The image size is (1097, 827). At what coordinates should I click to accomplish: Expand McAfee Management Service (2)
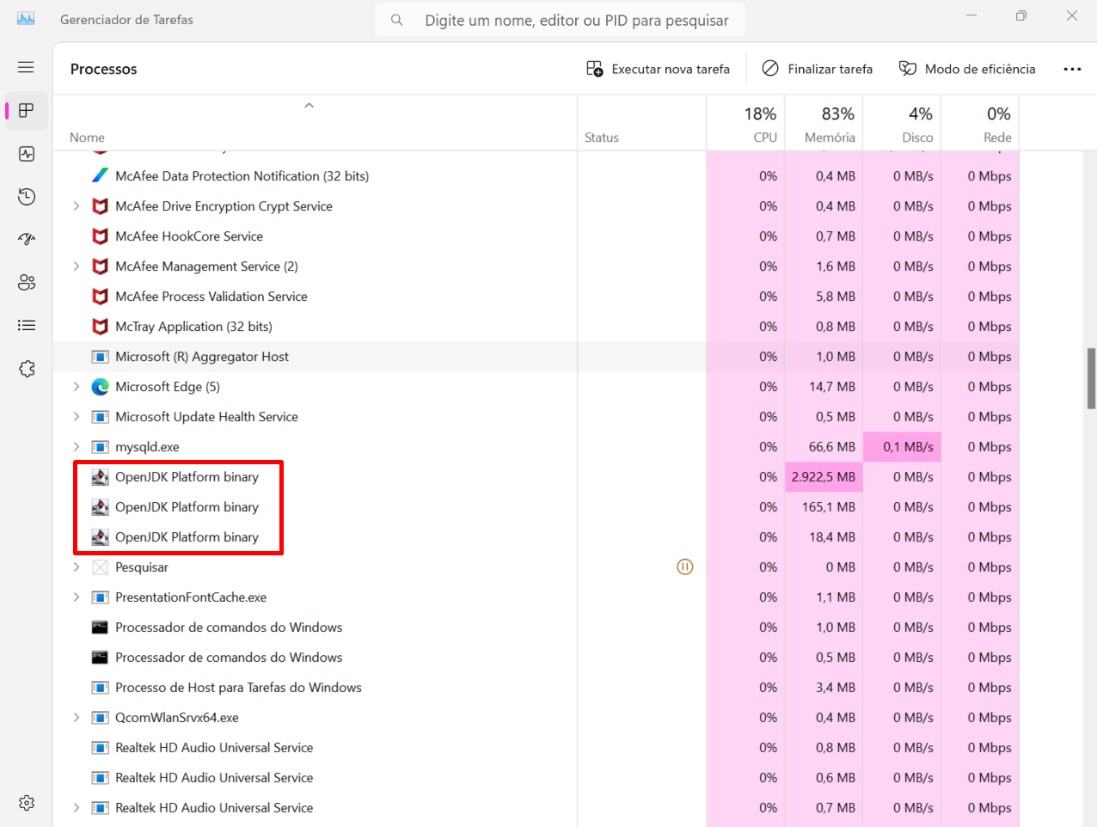tap(77, 266)
